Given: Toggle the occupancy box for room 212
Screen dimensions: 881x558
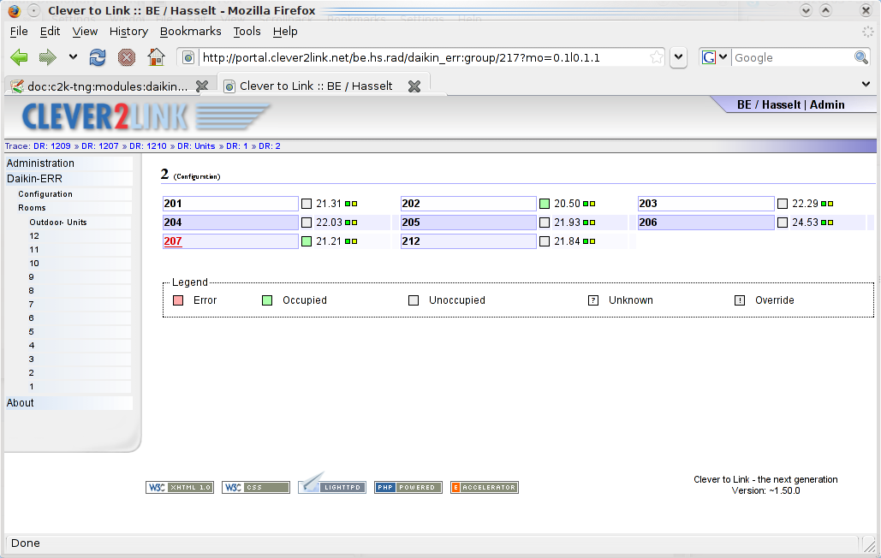Looking at the screenshot, I should [545, 241].
